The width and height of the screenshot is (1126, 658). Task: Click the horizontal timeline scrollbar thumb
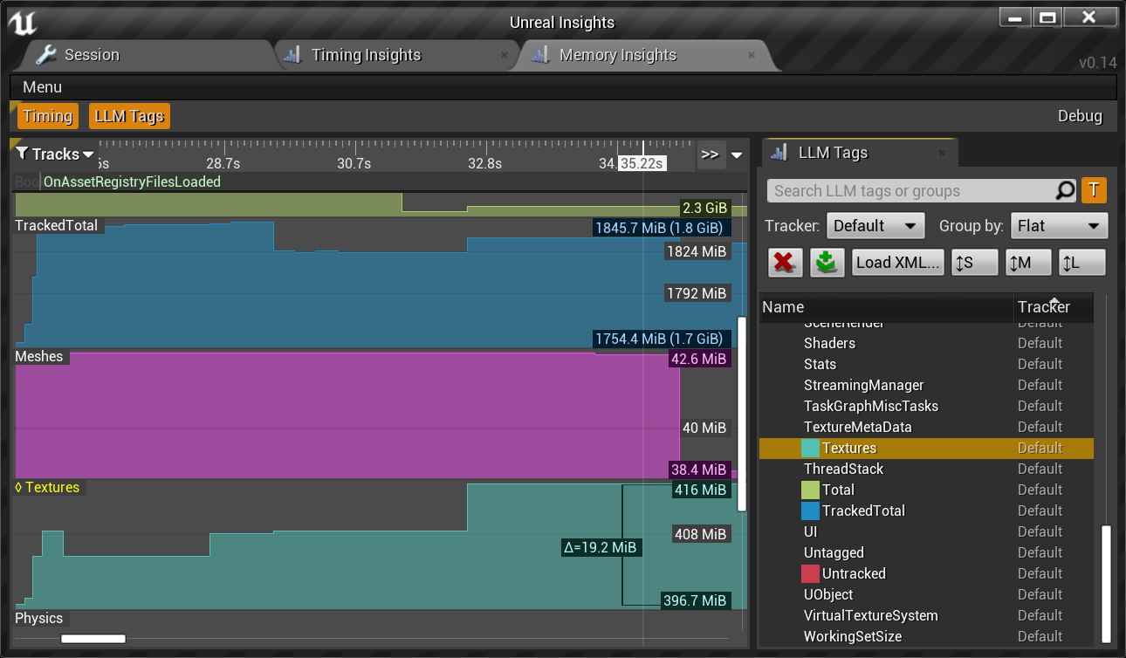coord(93,639)
